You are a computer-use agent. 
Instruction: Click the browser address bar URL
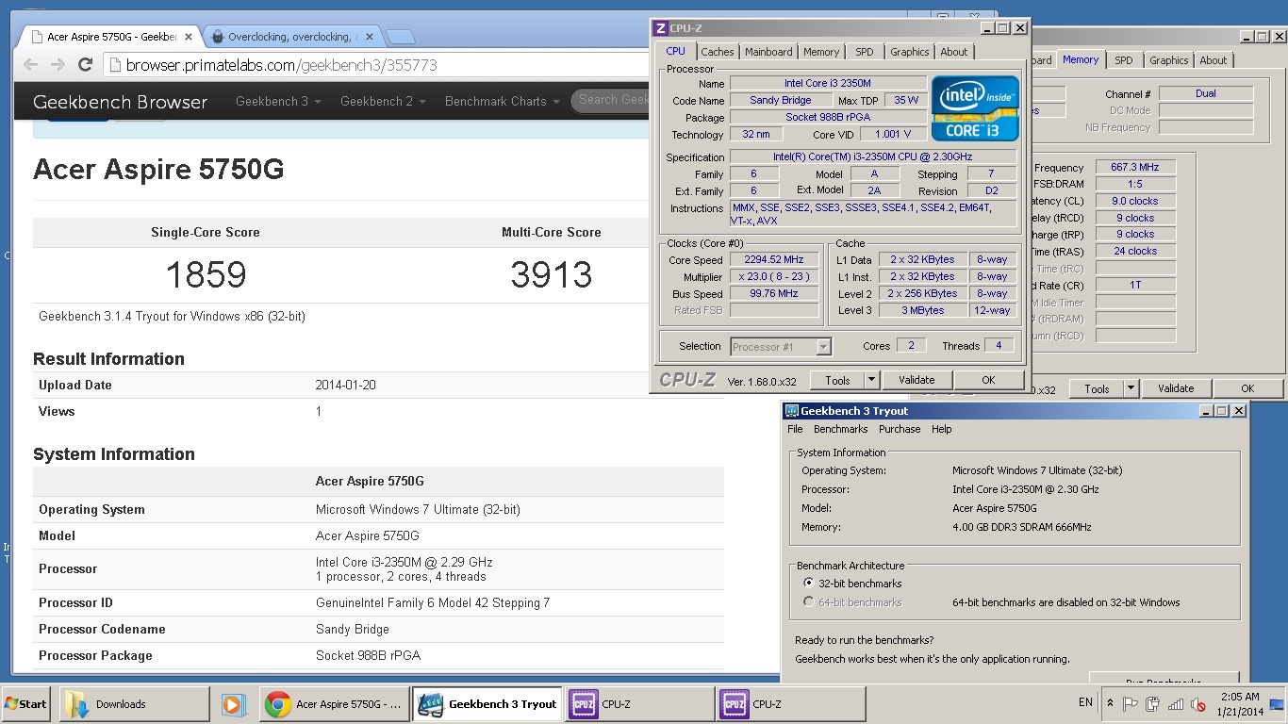281,65
